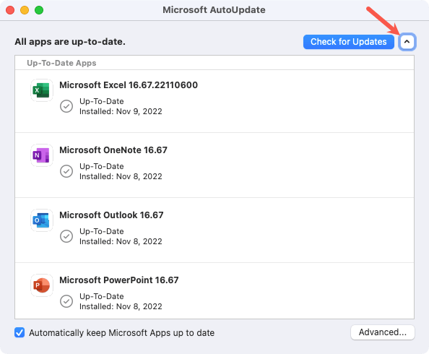Click the Microsoft Excel app icon

41,90
